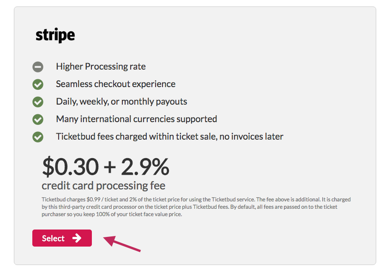Click the credit card processing fee subtitle
Screen dimensions: 391x271
[103, 186]
